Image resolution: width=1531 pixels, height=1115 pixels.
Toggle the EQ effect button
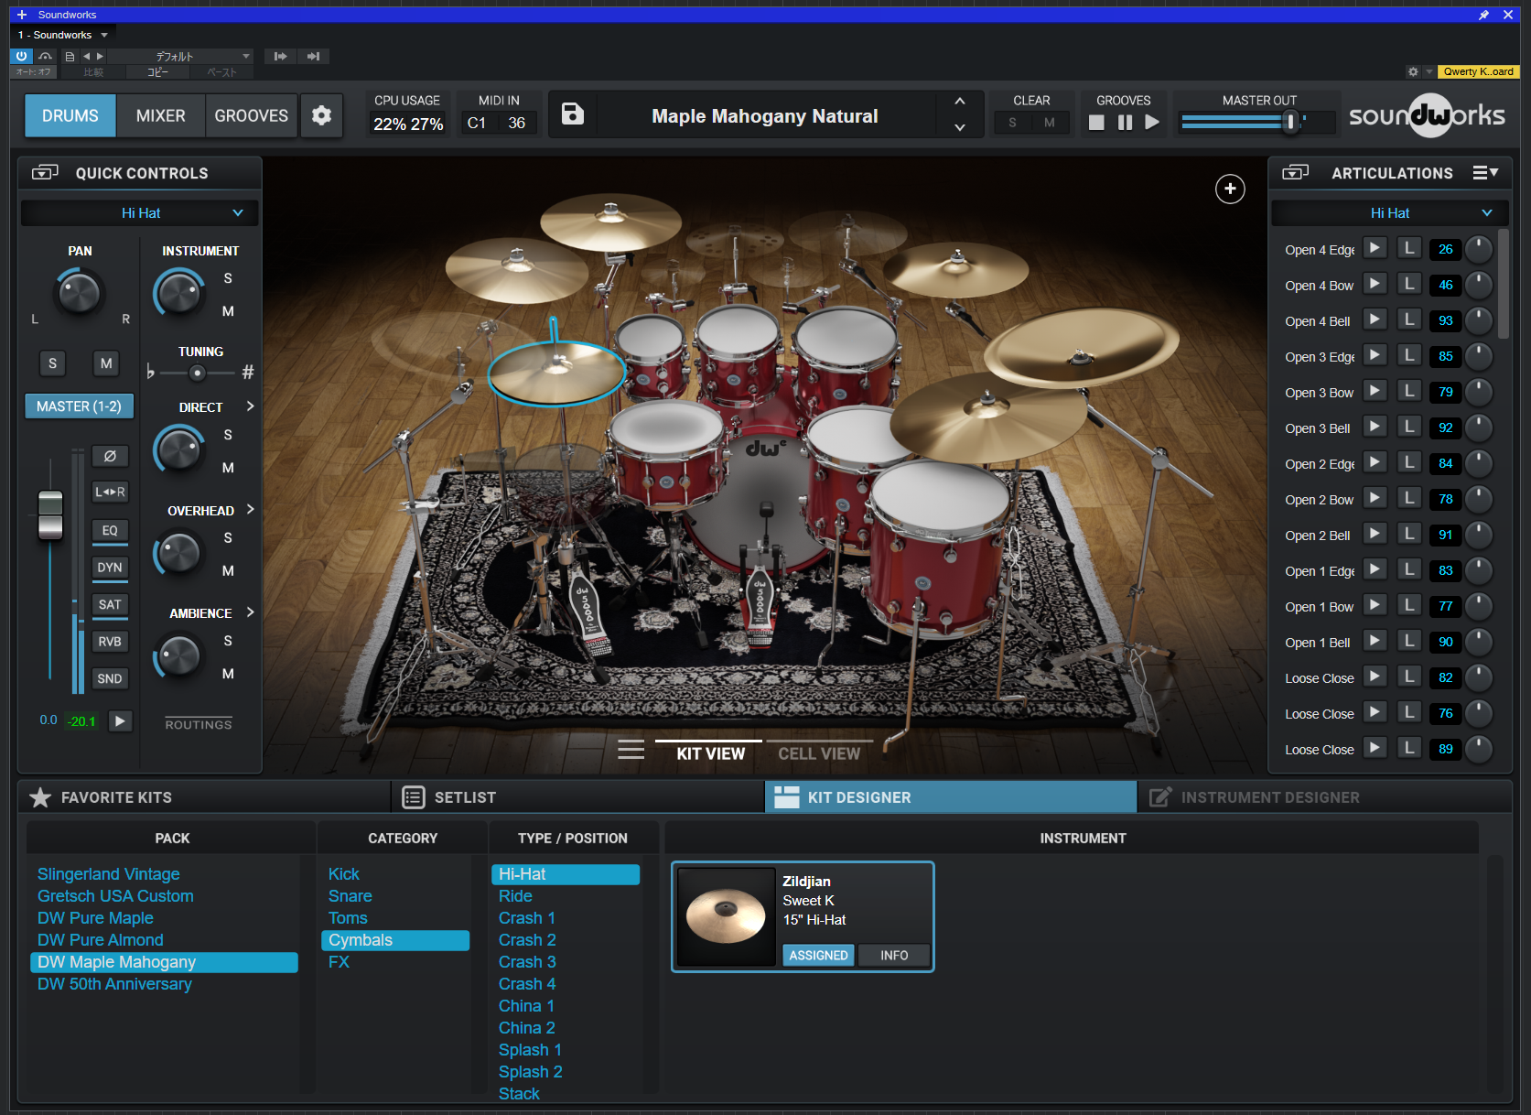[110, 530]
